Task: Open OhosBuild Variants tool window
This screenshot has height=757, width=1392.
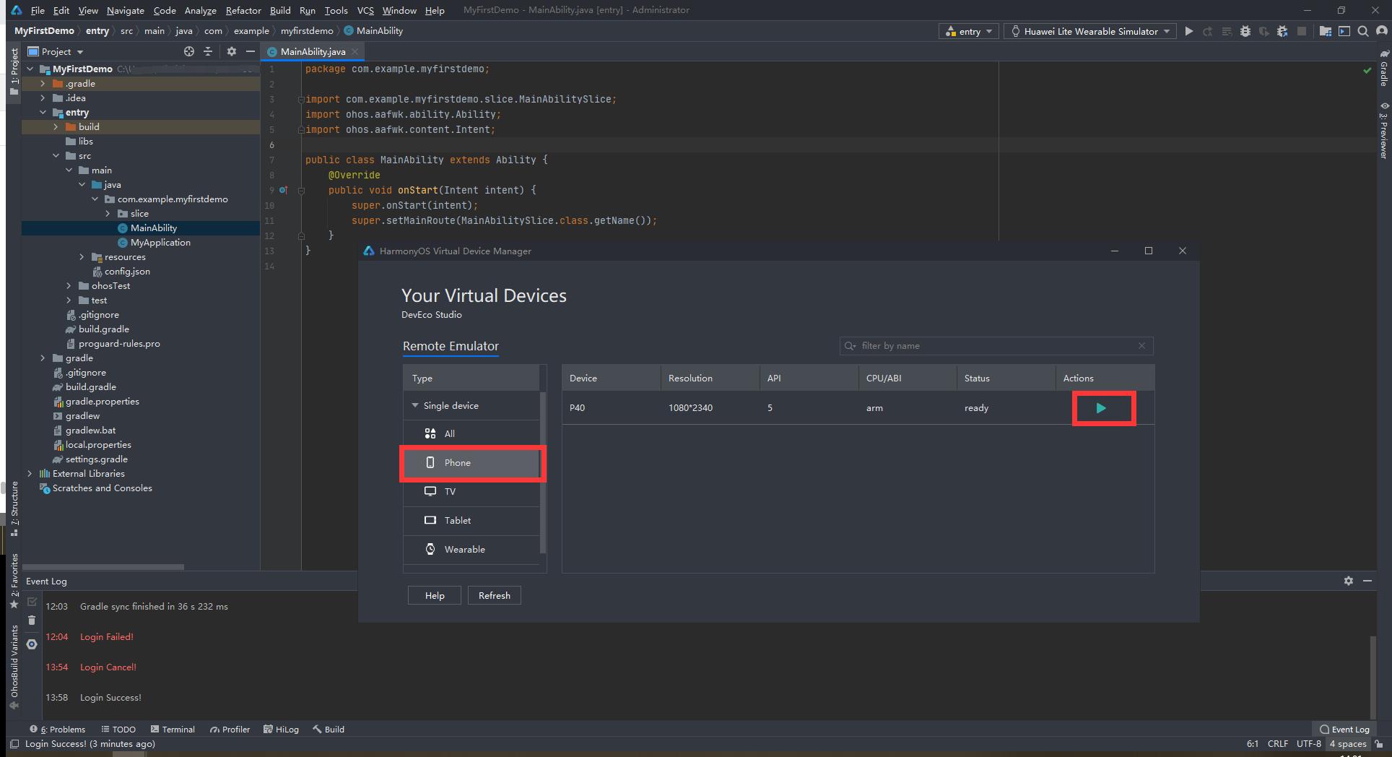Action: tap(14, 667)
